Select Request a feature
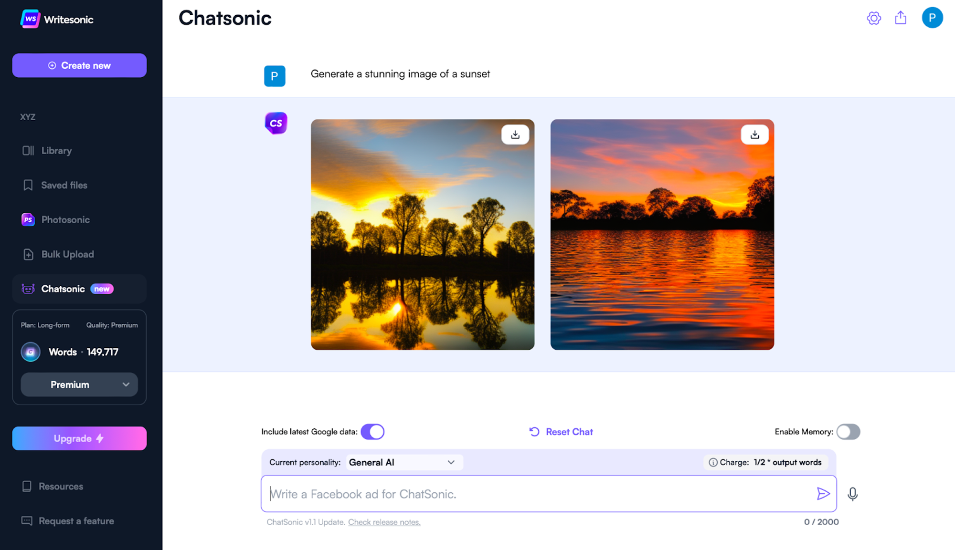 (76, 521)
